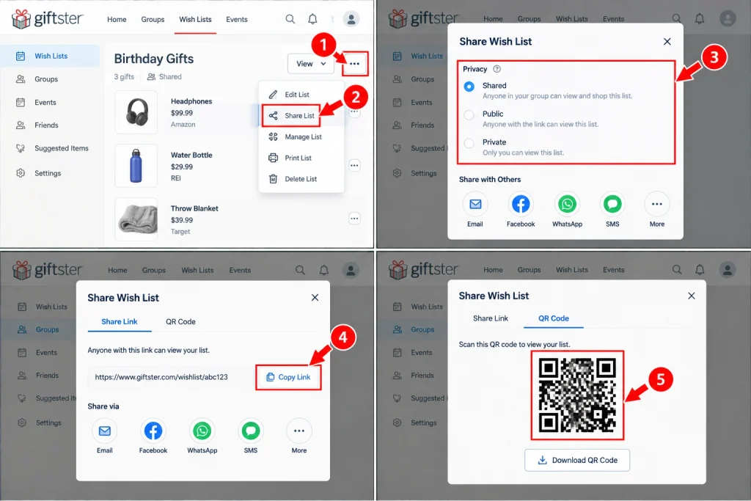This screenshot has width=751, height=501.
Task: Select the Shared privacy option
Action: point(469,87)
